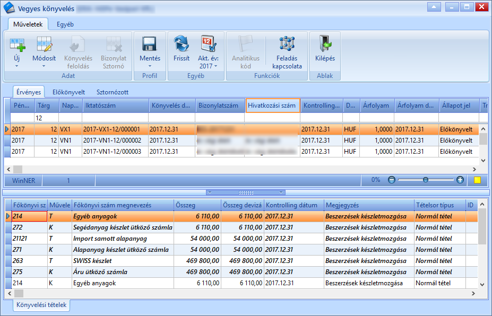Click the Iktatószám filter row field
Screen dimensions: 492x316
tap(115, 118)
